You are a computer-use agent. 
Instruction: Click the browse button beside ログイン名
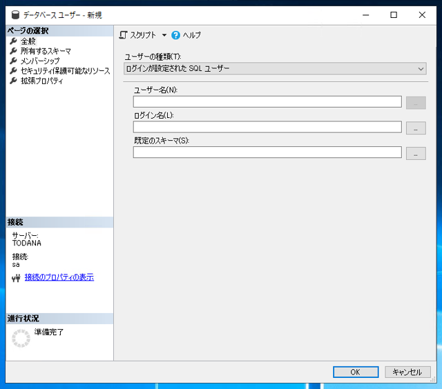coord(416,128)
